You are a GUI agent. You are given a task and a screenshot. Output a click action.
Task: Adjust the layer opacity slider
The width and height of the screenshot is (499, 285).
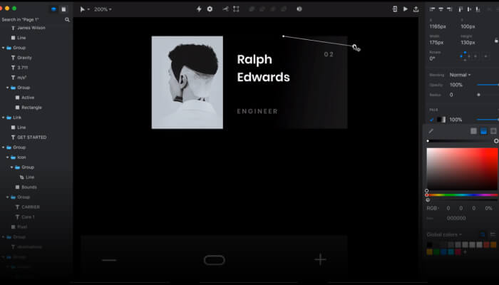point(488,85)
